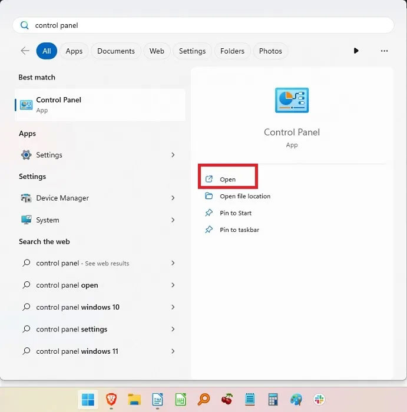Viewport: 407px width, 412px height.
Task: Expand Device Manager result arrow
Action: tap(173, 198)
